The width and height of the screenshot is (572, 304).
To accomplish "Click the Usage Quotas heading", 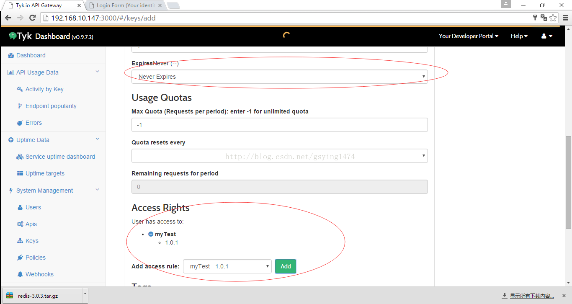I will coord(162,98).
